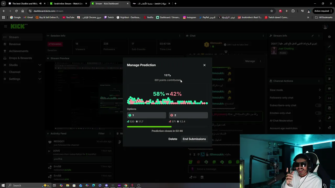Open AI Chat Moderation external link

320,121
